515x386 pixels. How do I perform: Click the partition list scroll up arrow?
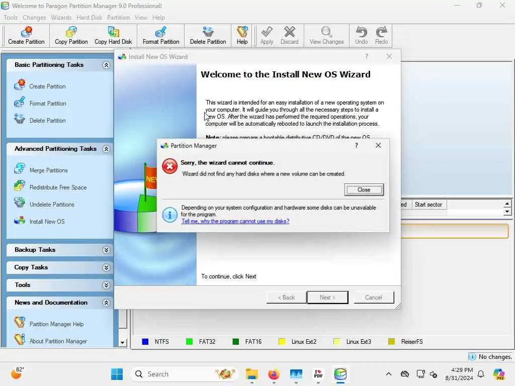[x=507, y=204]
